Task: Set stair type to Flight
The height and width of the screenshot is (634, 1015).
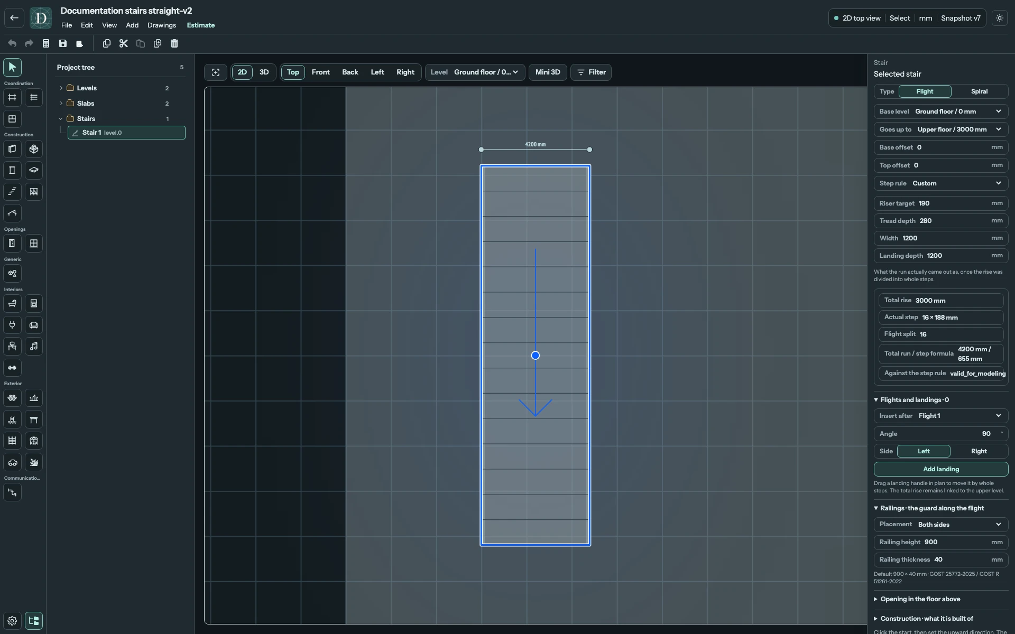Action: tap(925, 91)
